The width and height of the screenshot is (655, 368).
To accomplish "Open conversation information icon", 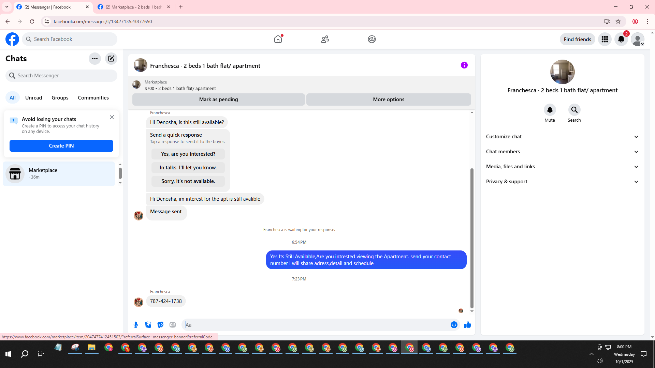I will (464, 65).
